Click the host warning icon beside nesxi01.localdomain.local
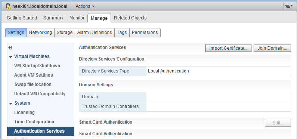The width and height of the screenshot is (297, 139). click(9, 6)
